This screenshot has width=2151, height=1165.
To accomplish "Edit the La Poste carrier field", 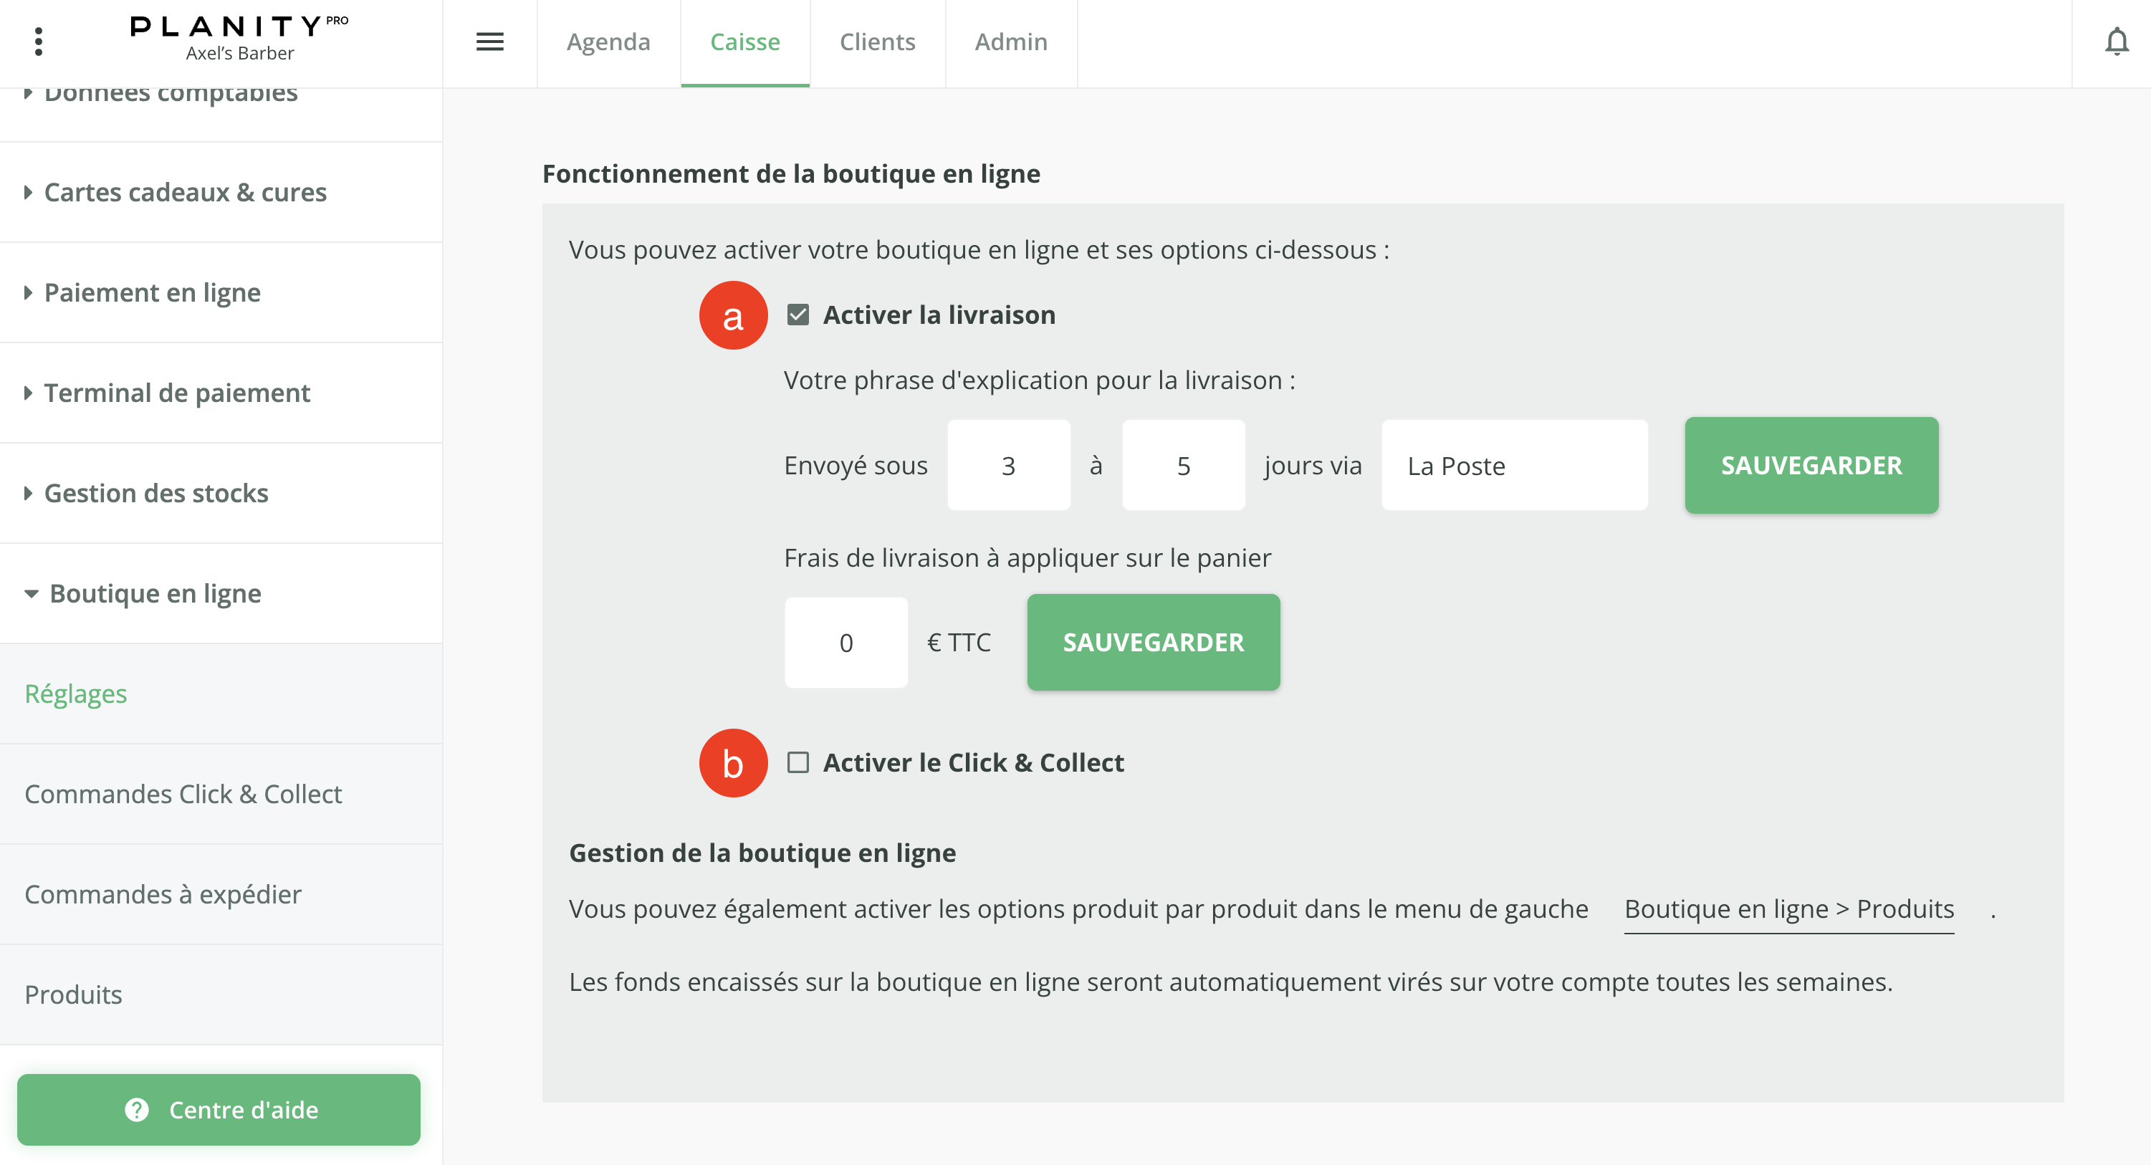I will pyautogui.click(x=1513, y=465).
